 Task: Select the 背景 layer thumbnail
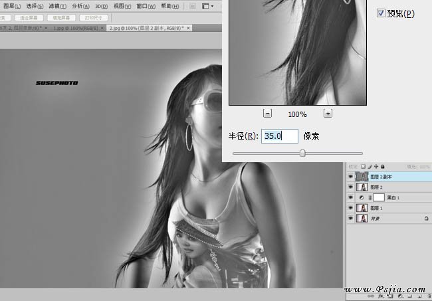[362, 219]
